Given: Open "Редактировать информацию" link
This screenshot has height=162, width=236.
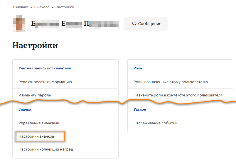Looking at the screenshot, I should 45,82.
